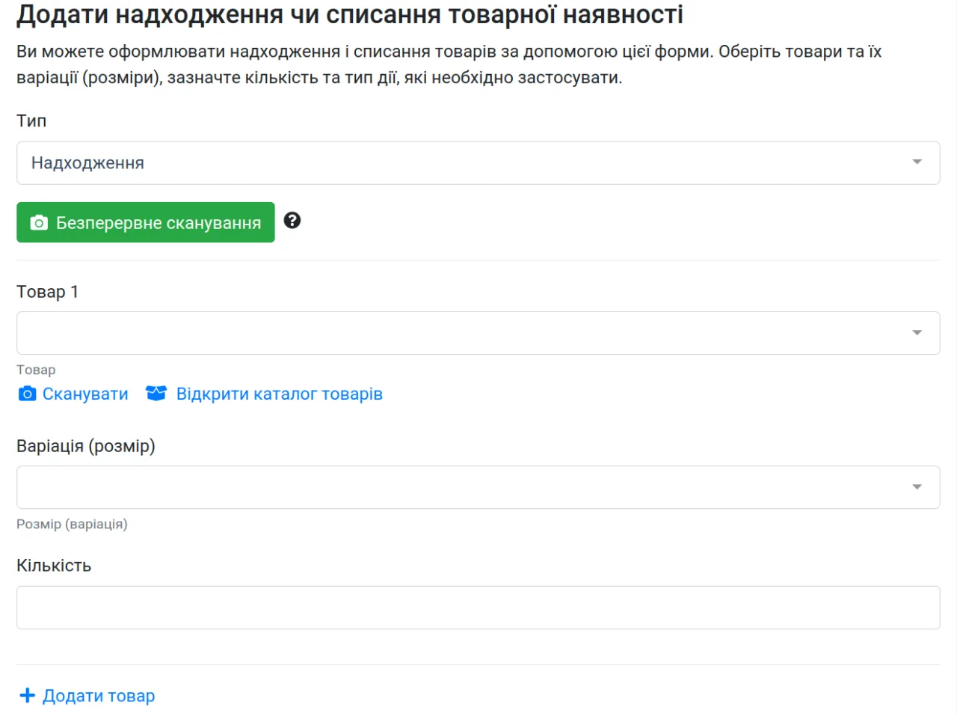The height and width of the screenshot is (714, 957).
Task: Click the arrow on the Товар 1 selector
Action: [917, 333]
